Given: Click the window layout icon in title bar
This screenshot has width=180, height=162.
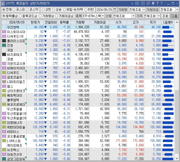Looking at the screenshot, I should [x=143, y=3].
